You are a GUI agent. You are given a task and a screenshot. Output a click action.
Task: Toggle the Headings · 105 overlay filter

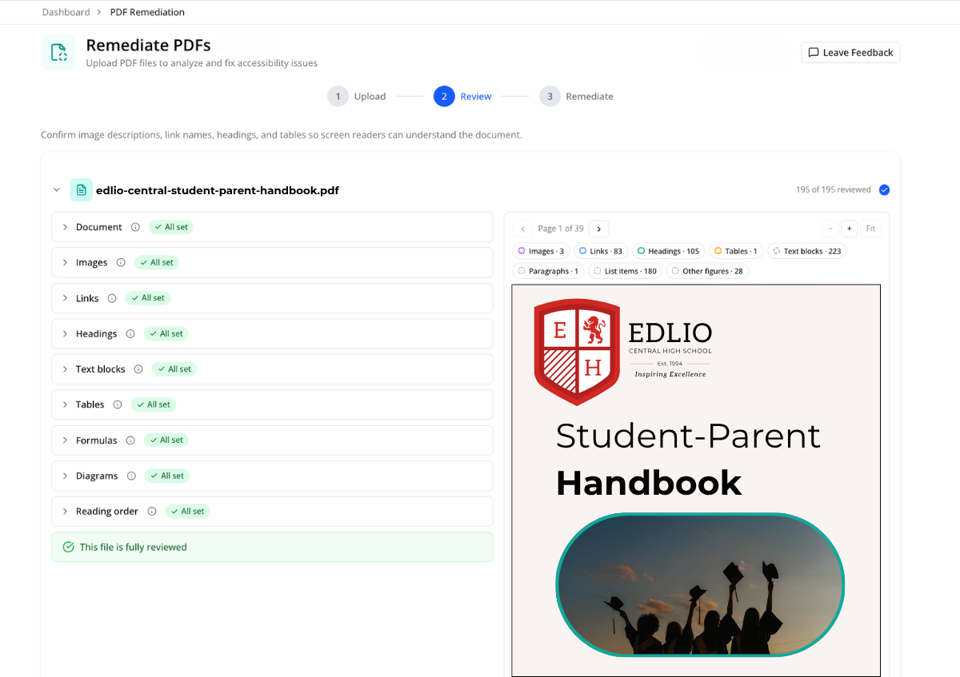[x=668, y=251]
